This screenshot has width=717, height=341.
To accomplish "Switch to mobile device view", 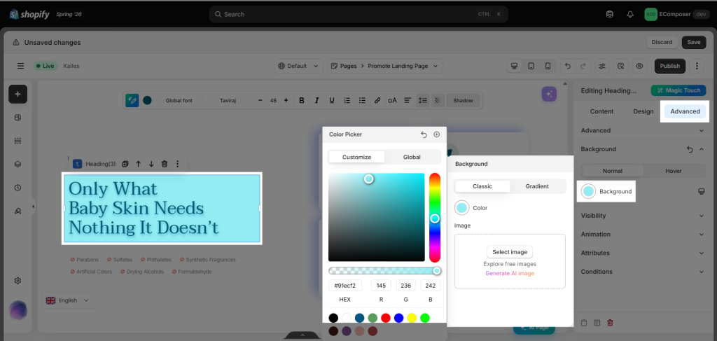I will click(548, 66).
